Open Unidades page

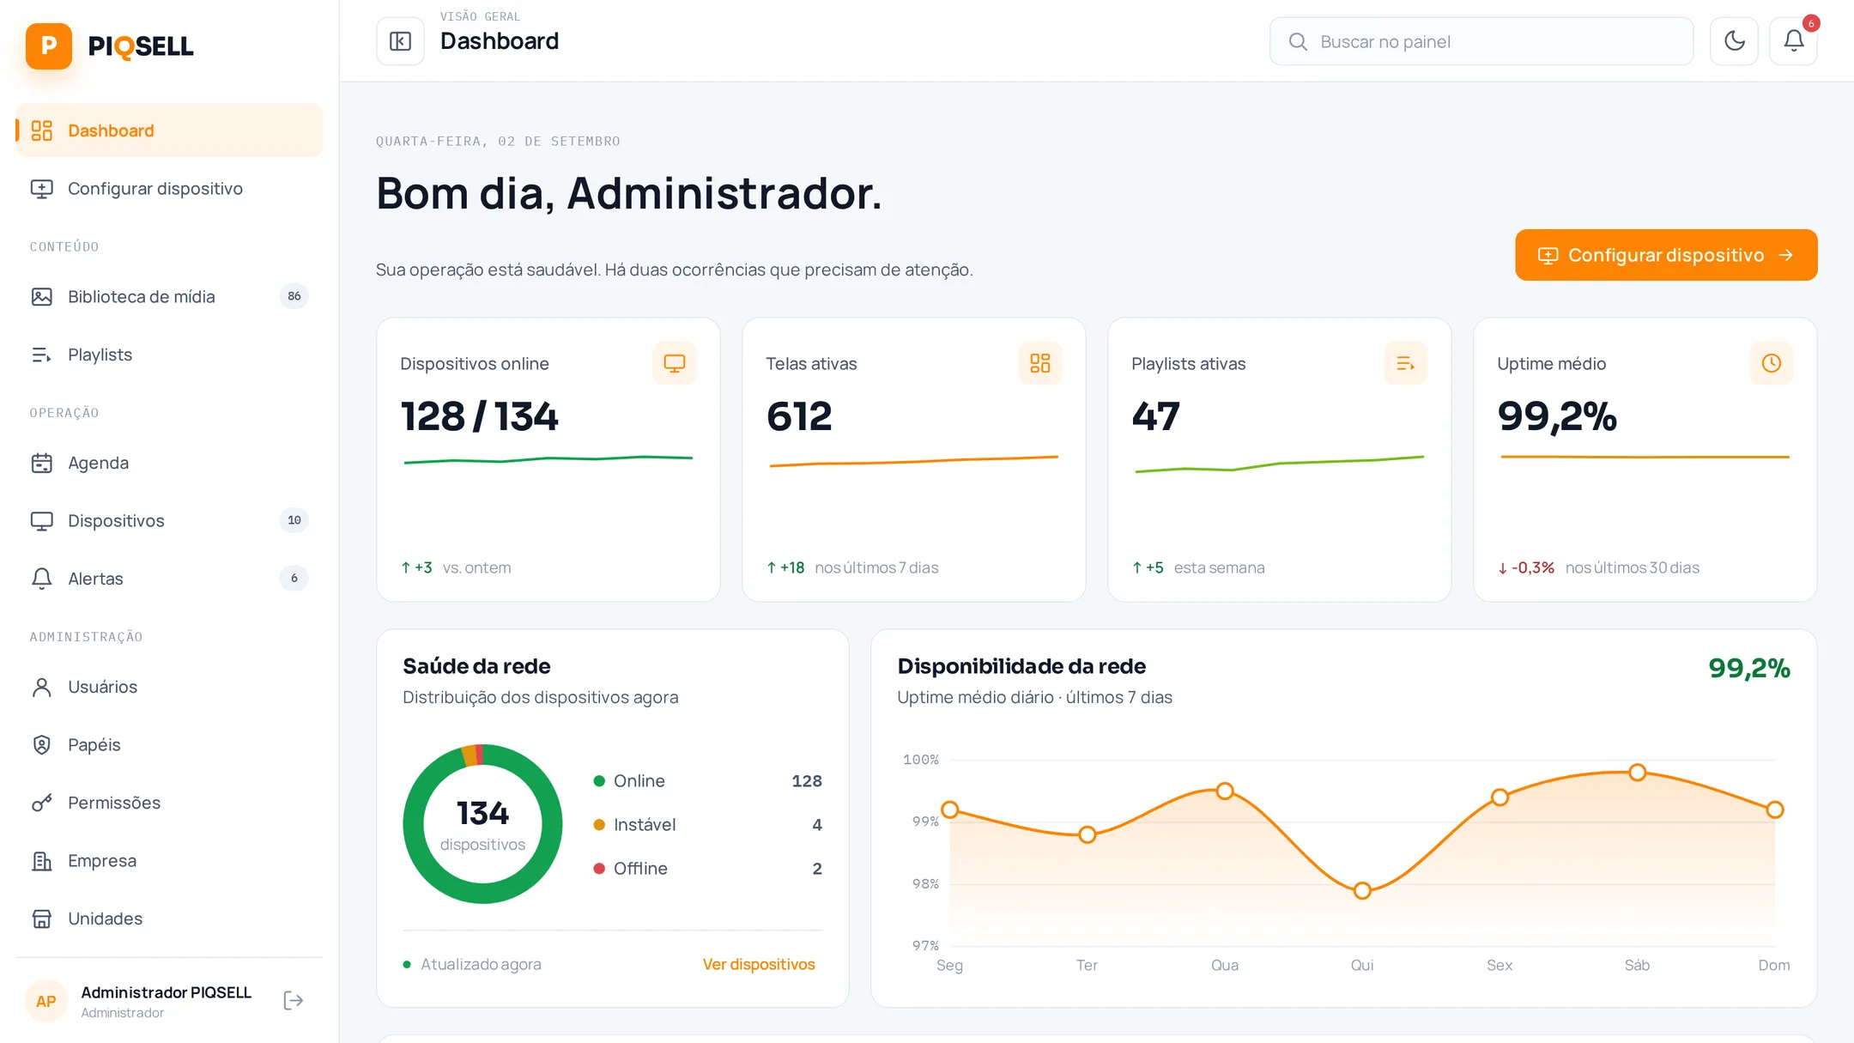169,919
